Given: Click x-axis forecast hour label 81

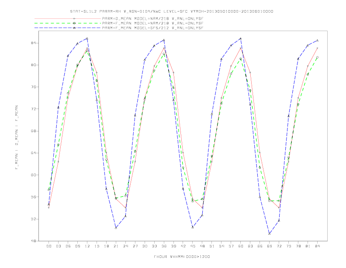Looking at the screenshot, I should (308, 246).
